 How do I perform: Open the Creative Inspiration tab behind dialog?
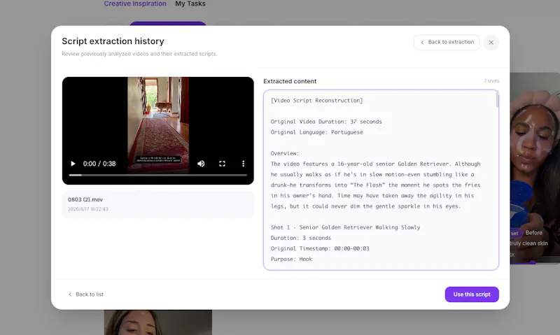(135, 3)
